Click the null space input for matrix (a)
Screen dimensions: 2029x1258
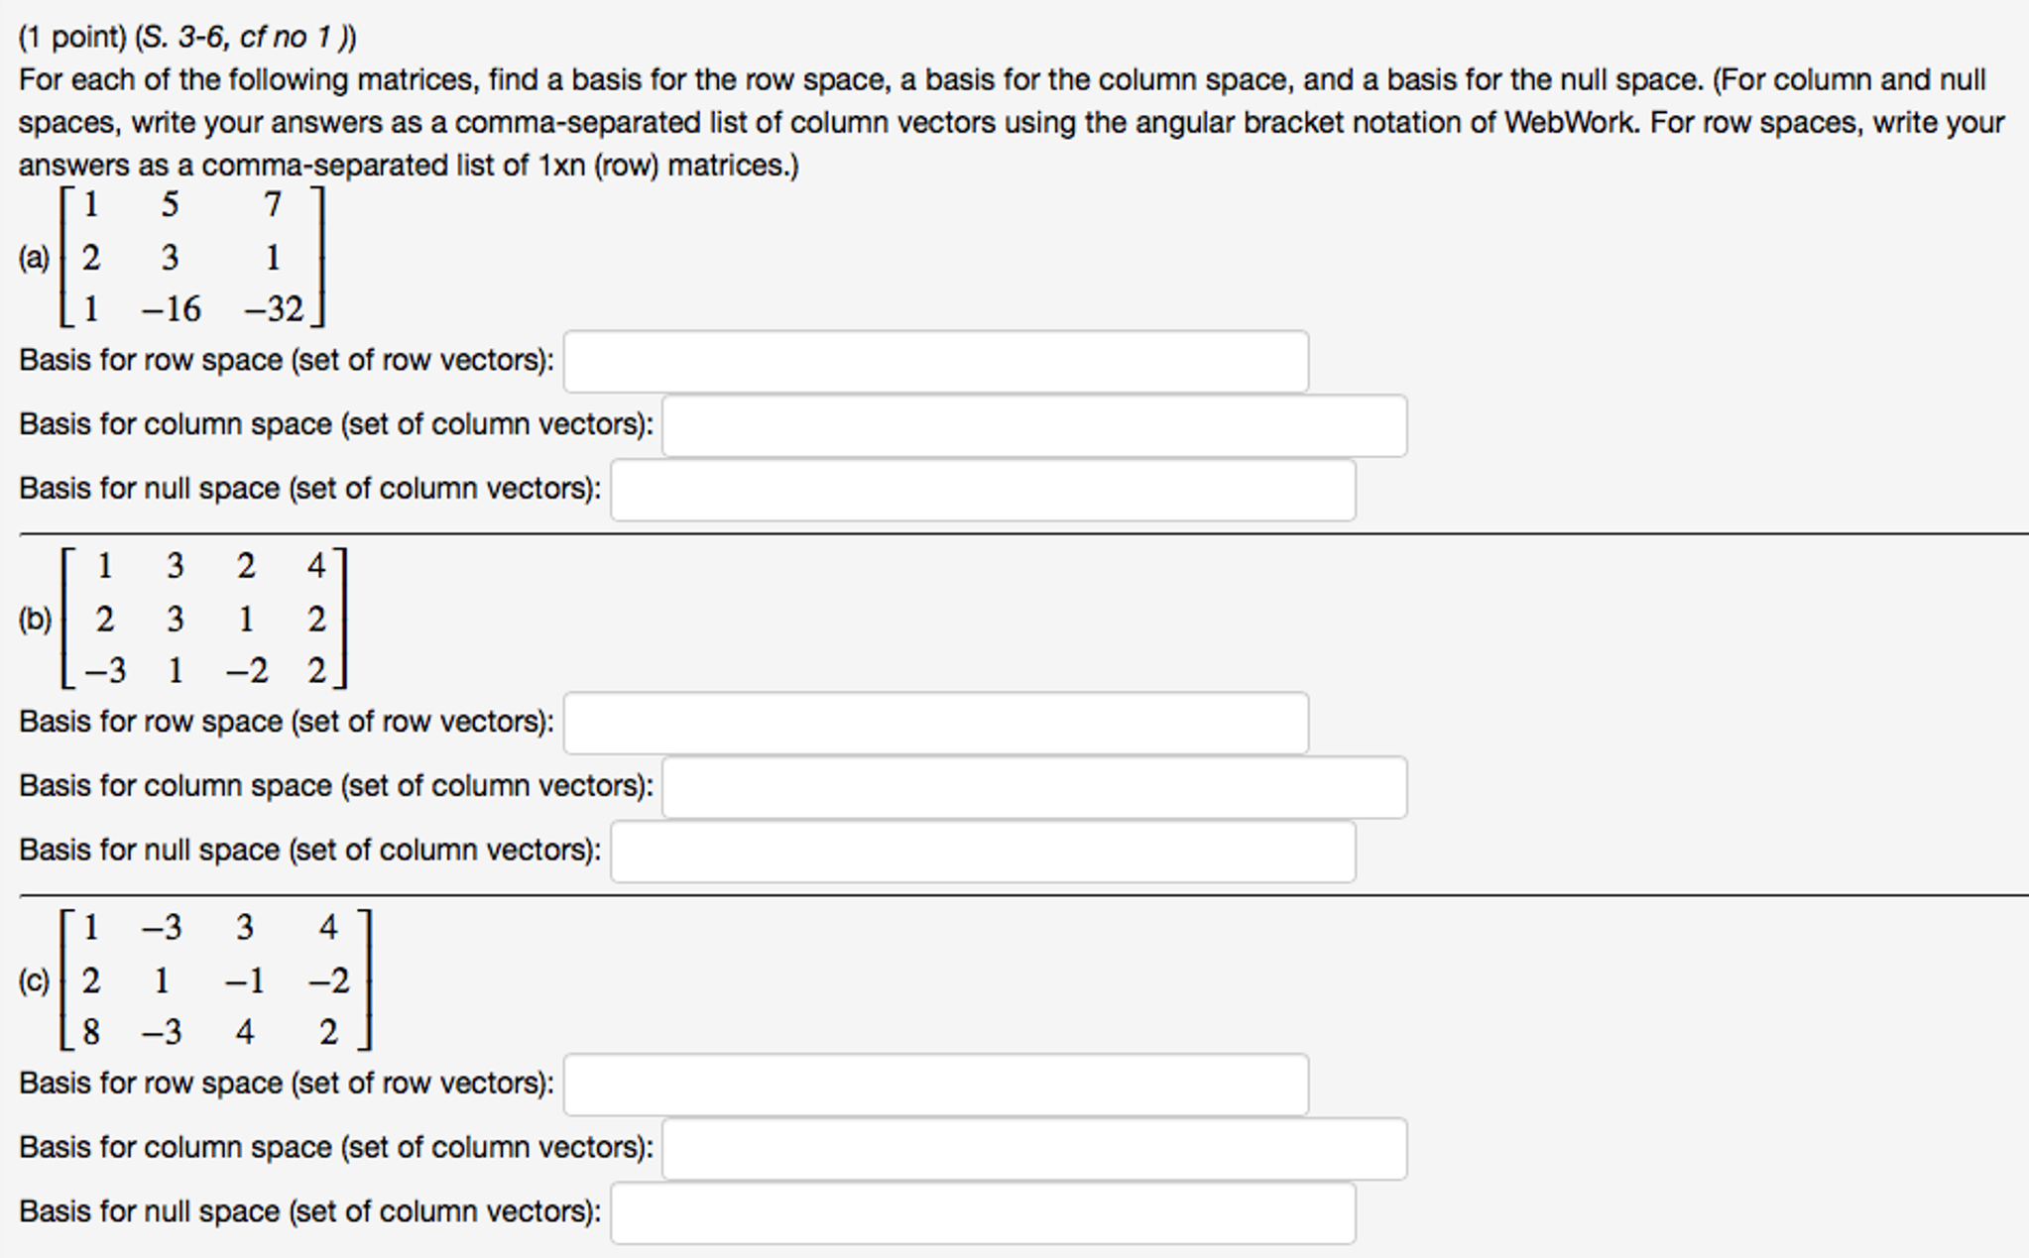pos(982,490)
